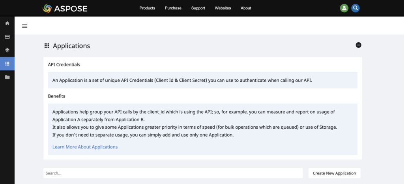404x184 pixels.
Task: Click the grid icon beside the Applications heading
Action: (x=47, y=46)
